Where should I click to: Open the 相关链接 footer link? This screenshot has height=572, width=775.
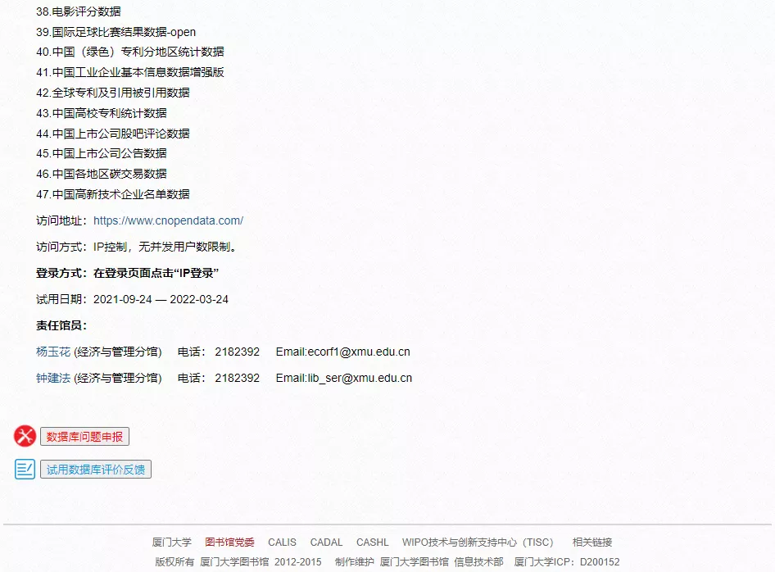point(592,542)
